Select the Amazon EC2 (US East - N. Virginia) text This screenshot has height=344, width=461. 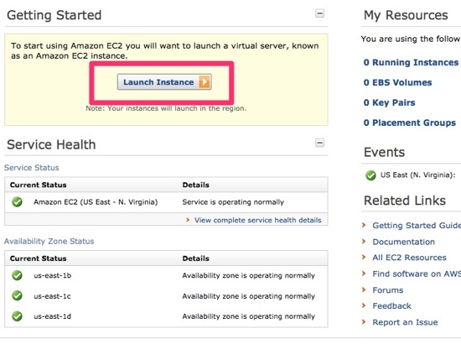(x=96, y=202)
